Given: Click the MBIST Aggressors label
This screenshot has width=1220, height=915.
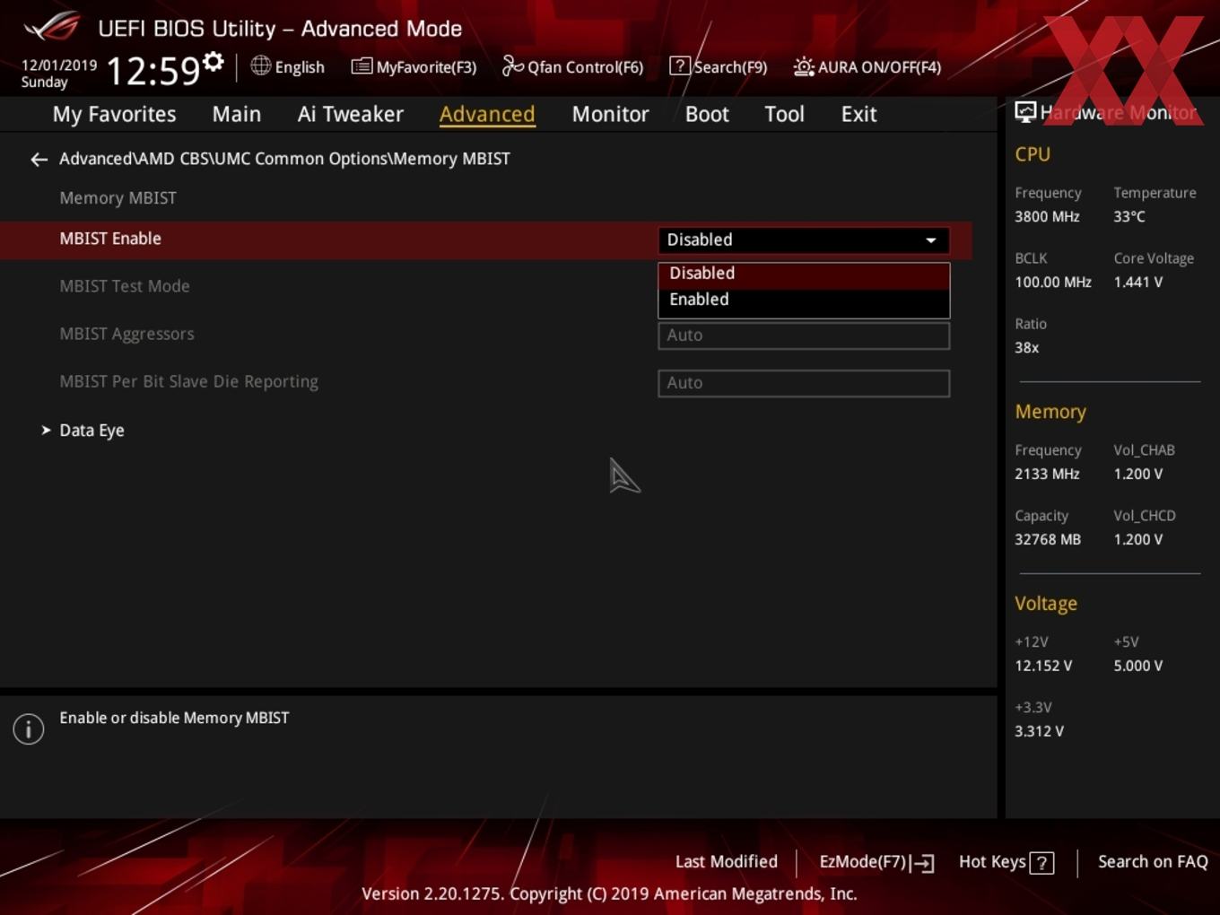Looking at the screenshot, I should pyautogui.click(x=126, y=334).
